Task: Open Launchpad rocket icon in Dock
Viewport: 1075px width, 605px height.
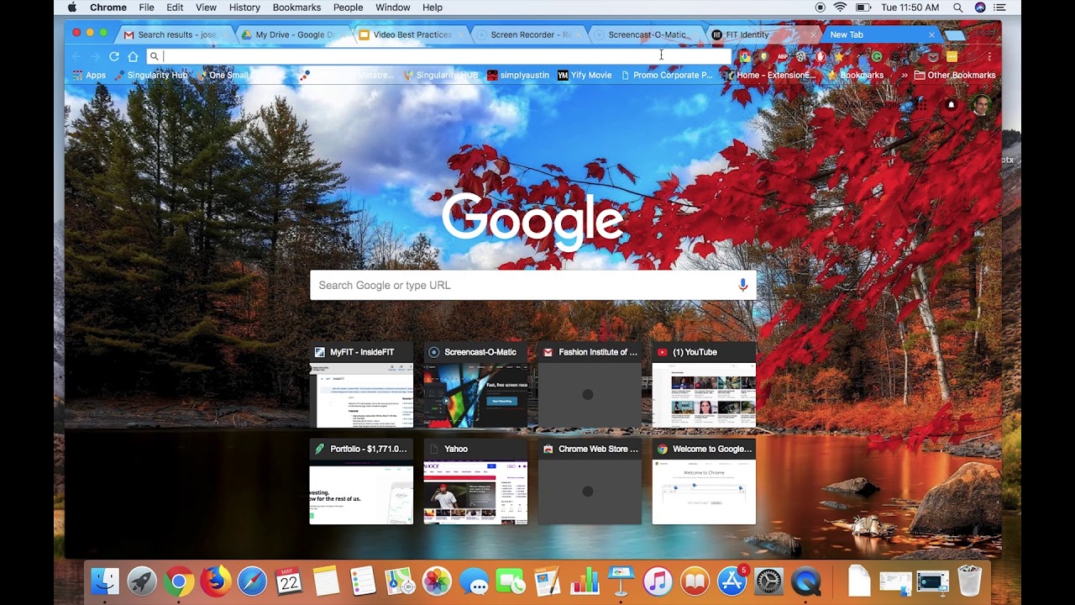Action: pos(142,581)
